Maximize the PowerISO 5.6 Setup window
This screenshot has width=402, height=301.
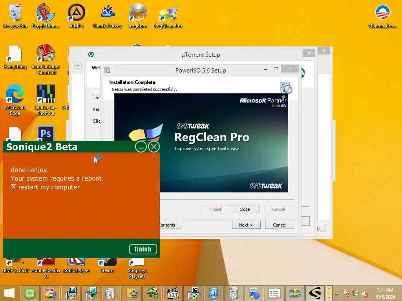click(x=276, y=69)
